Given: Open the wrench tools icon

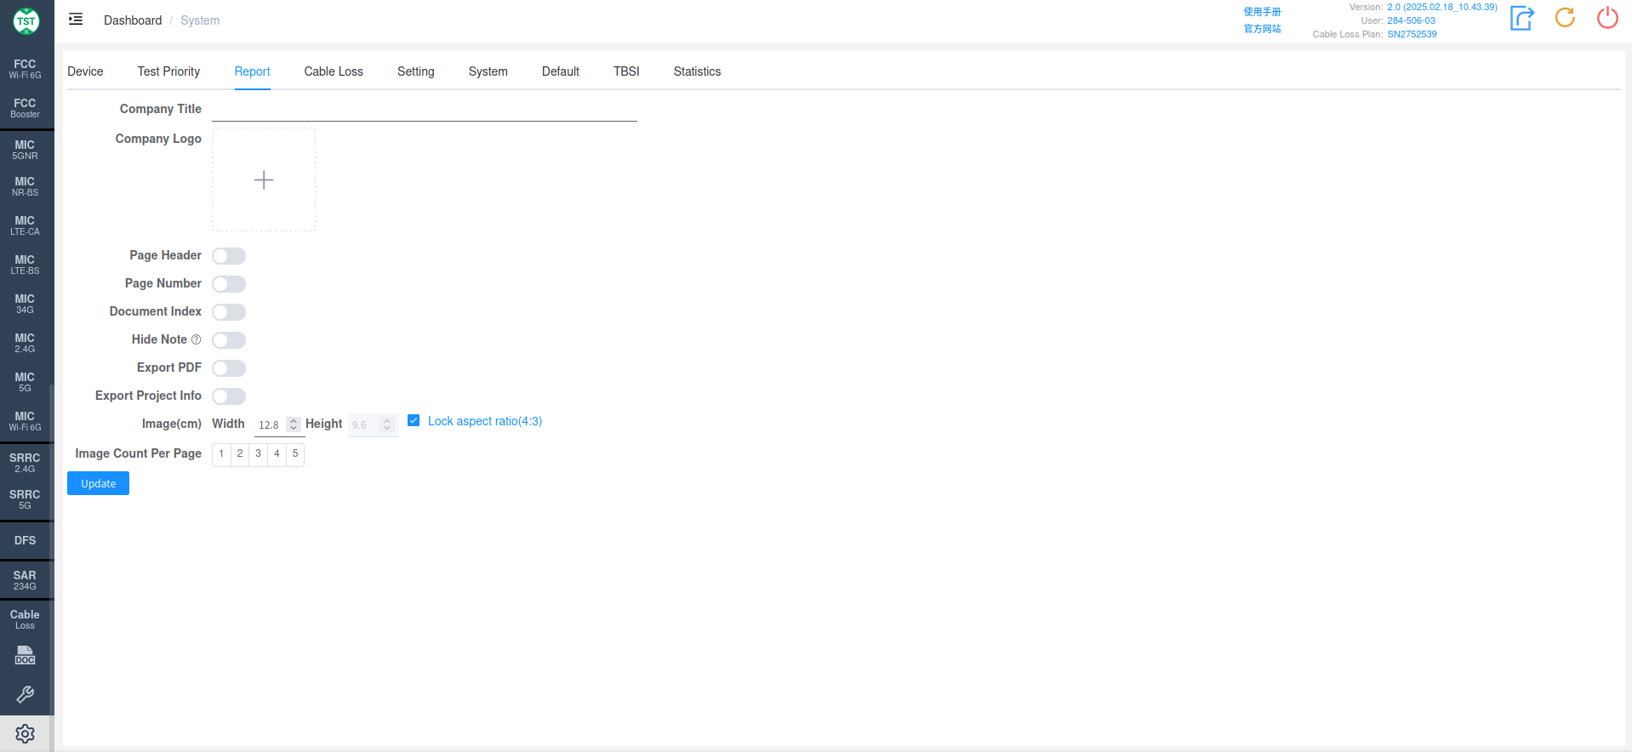Looking at the screenshot, I should [26, 694].
